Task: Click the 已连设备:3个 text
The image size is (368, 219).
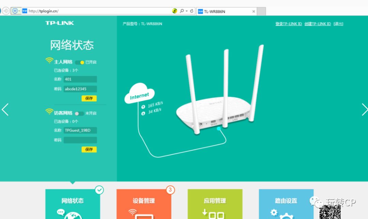Action: 66,70
